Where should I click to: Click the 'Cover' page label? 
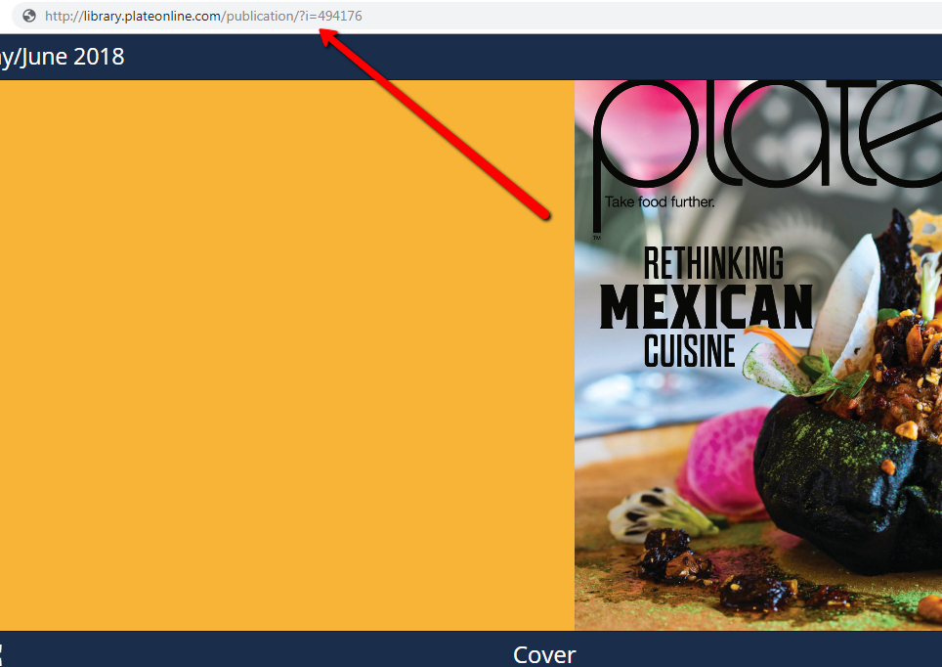pyautogui.click(x=544, y=654)
